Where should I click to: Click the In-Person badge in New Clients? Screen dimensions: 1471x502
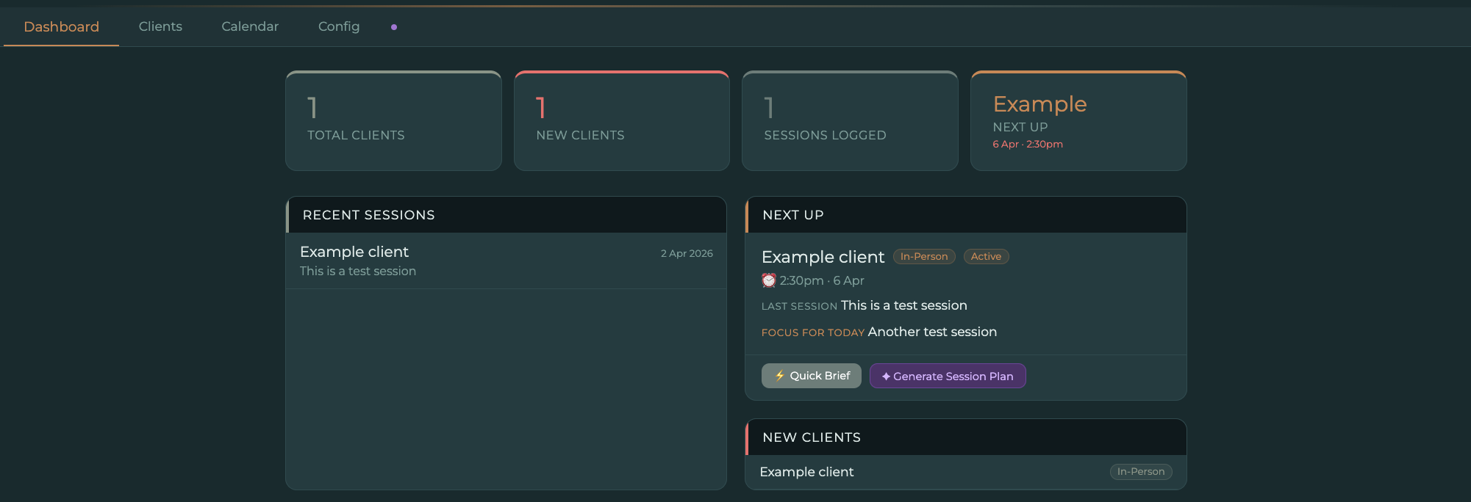click(x=1141, y=472)
